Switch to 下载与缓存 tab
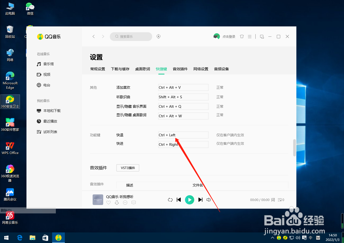 pos(120,69)
